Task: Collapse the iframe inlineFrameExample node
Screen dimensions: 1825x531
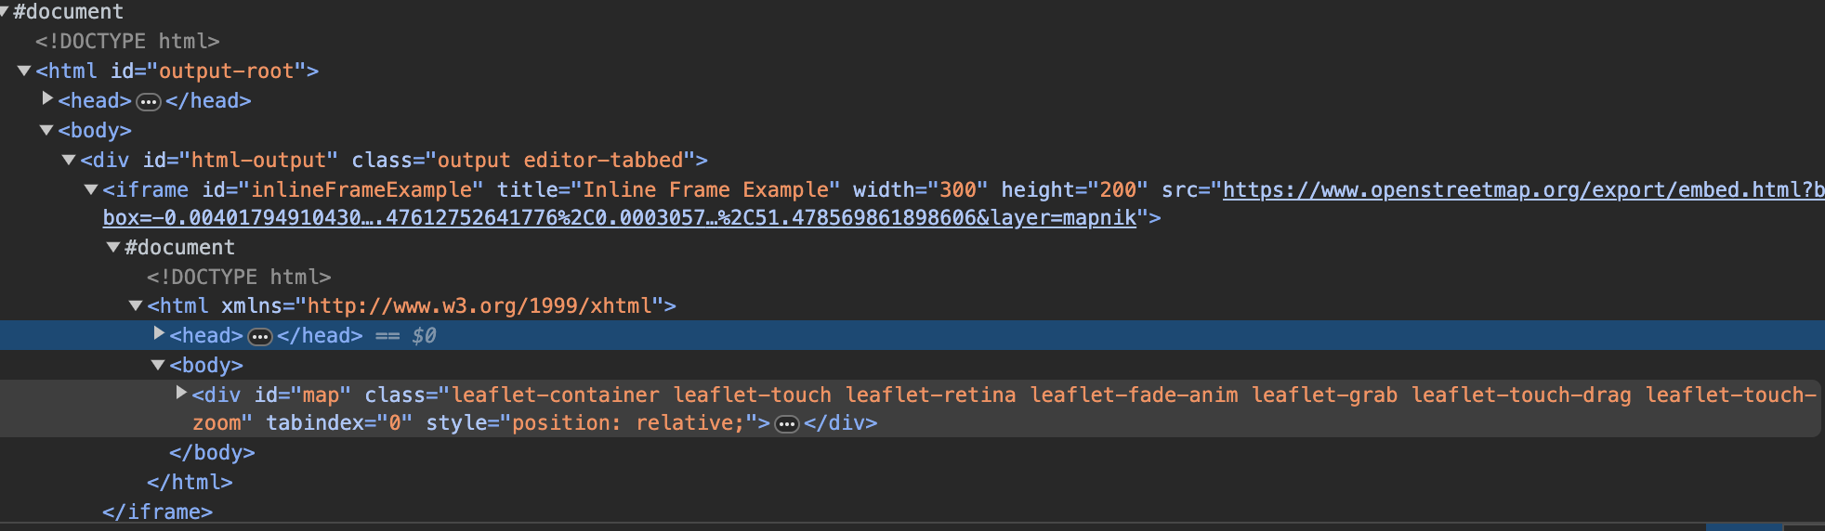Action: (91, 189)
